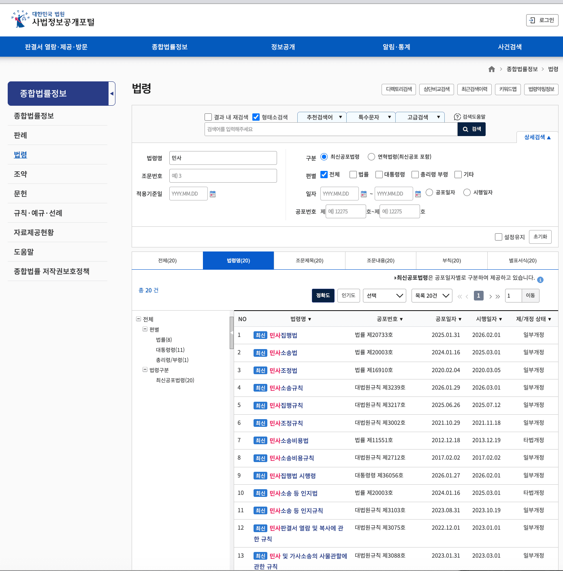
Task: Select the 공포일자 radio button
Action: coord(429,192)
